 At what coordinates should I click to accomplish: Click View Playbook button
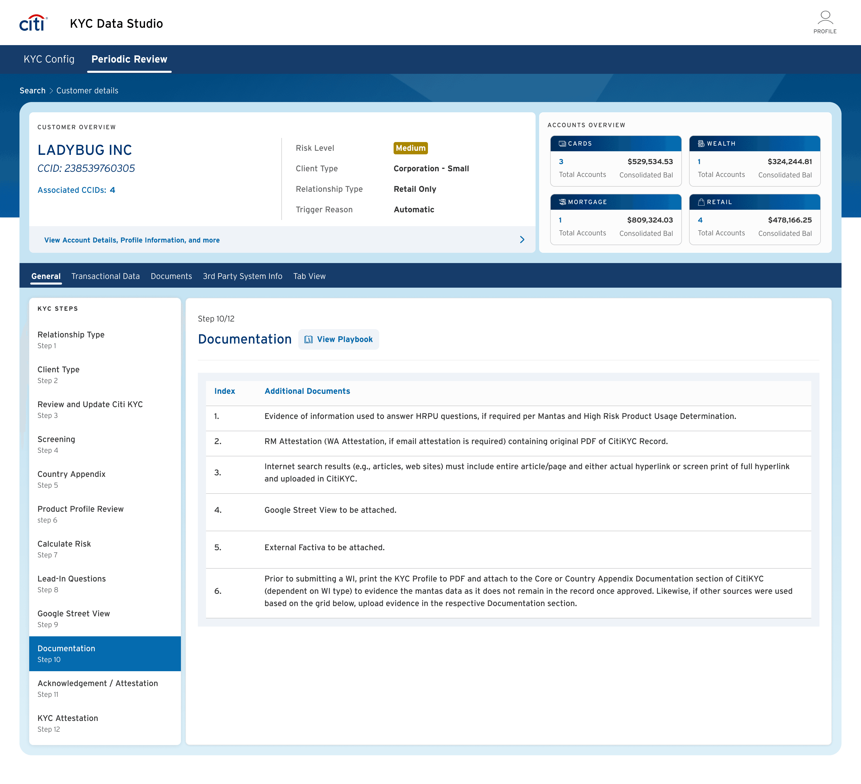coord(339,340)
